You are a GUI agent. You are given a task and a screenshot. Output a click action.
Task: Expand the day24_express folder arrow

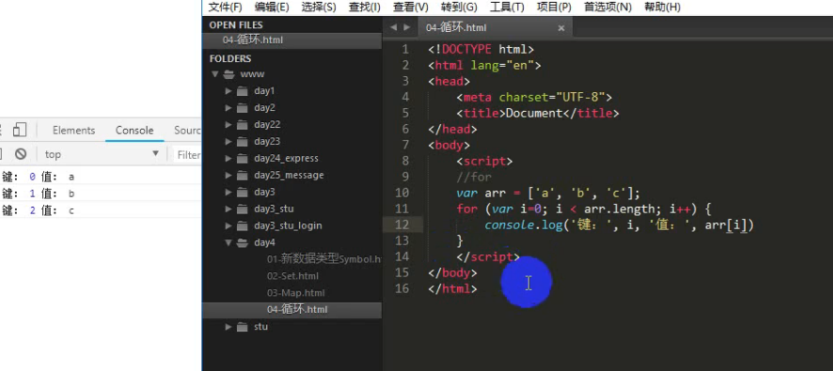[228, 158]
